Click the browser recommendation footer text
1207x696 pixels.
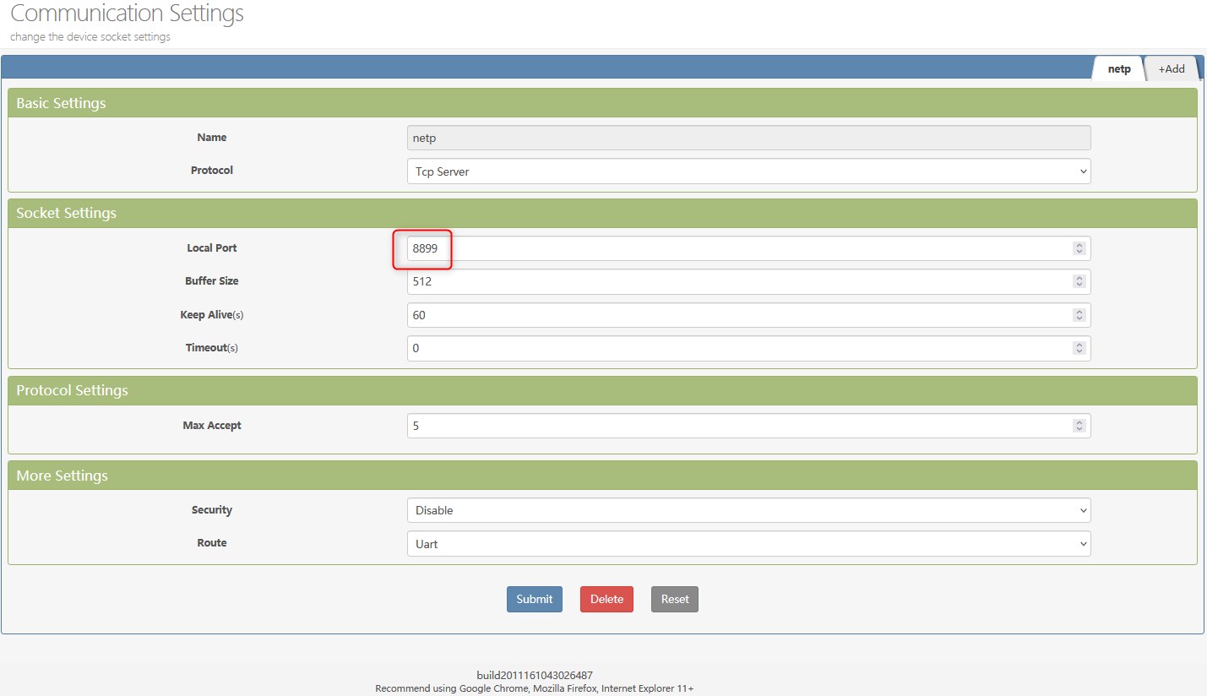click(535, 689)
